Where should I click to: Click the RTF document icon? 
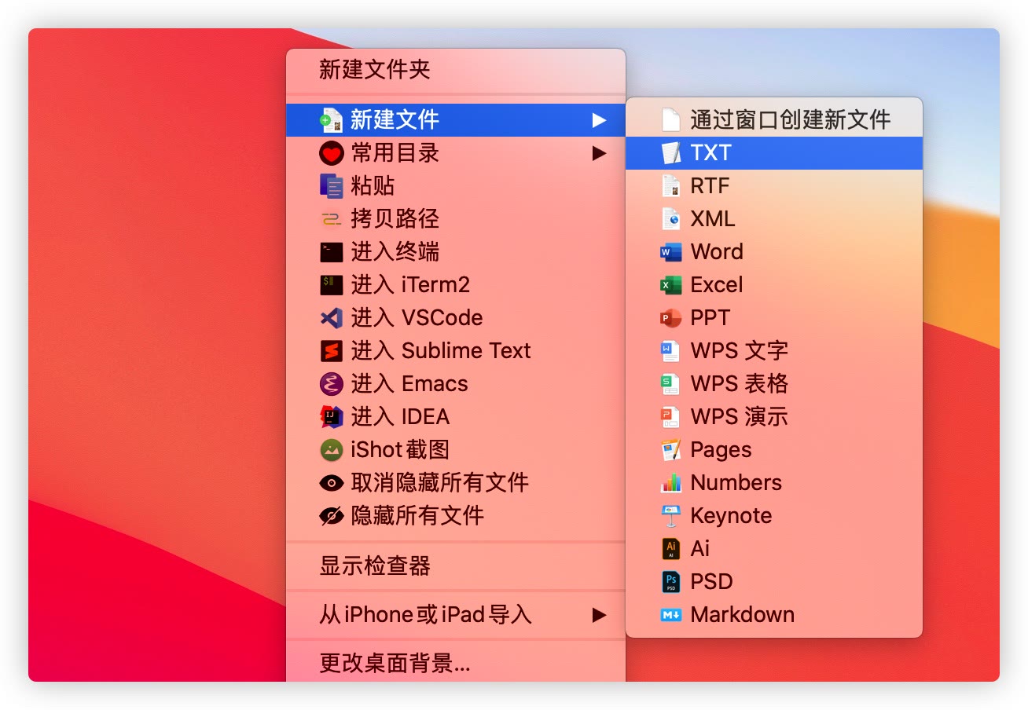point(670,186)
